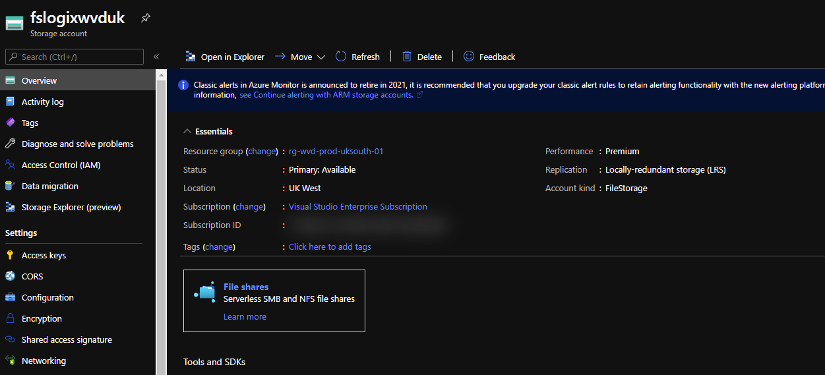Click the Shared access signature link icon

pyautogui.click(x=10, y=339)
